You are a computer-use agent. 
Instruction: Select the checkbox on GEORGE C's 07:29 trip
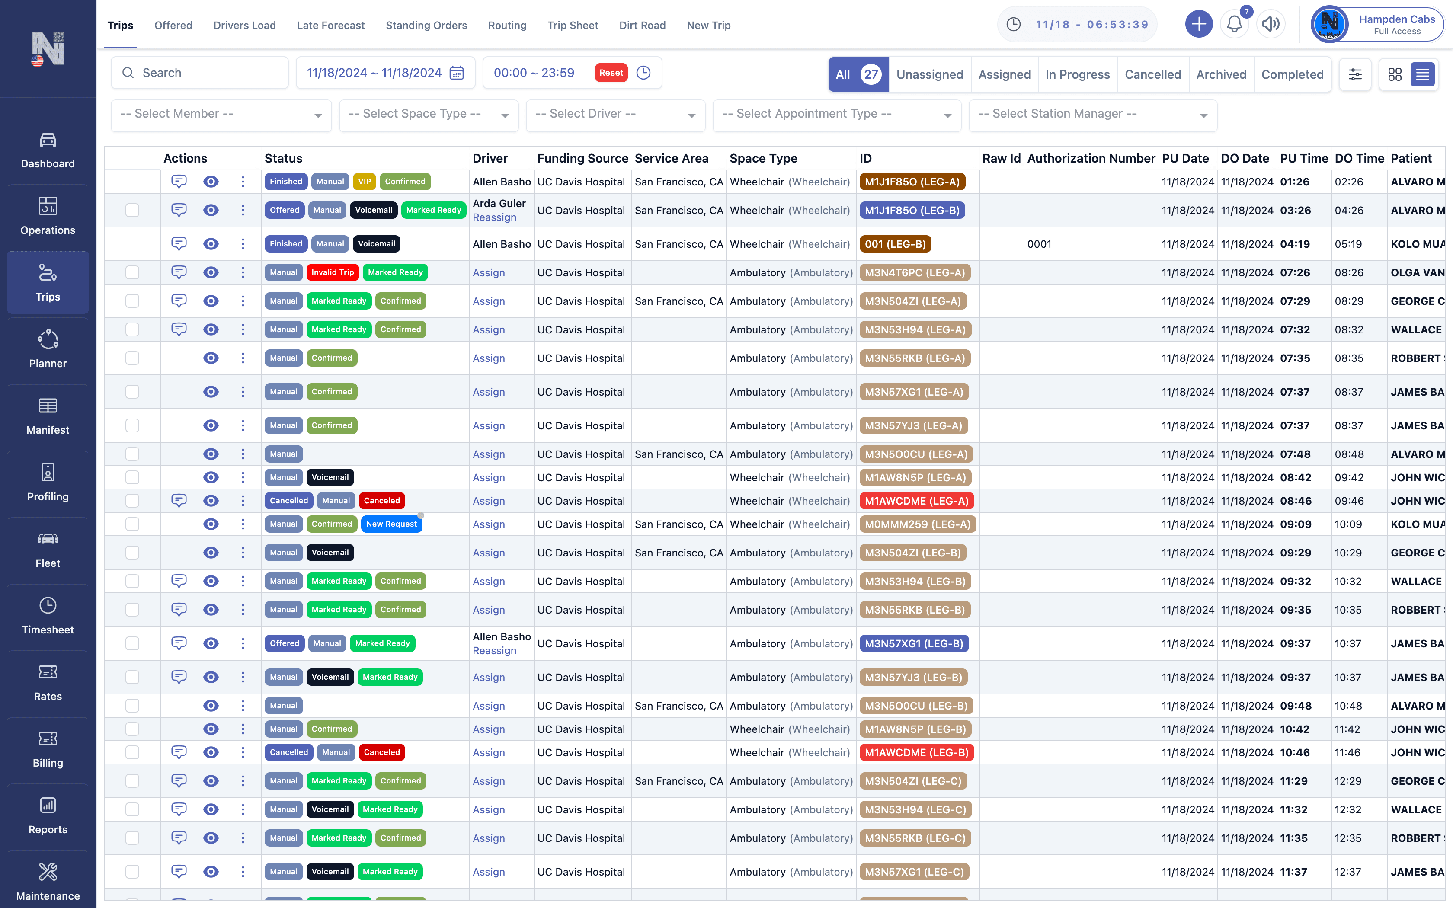coord(132,301)
